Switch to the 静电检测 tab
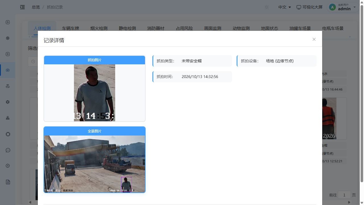This screenshot has width=364, height=205. (x=127, y=28)
